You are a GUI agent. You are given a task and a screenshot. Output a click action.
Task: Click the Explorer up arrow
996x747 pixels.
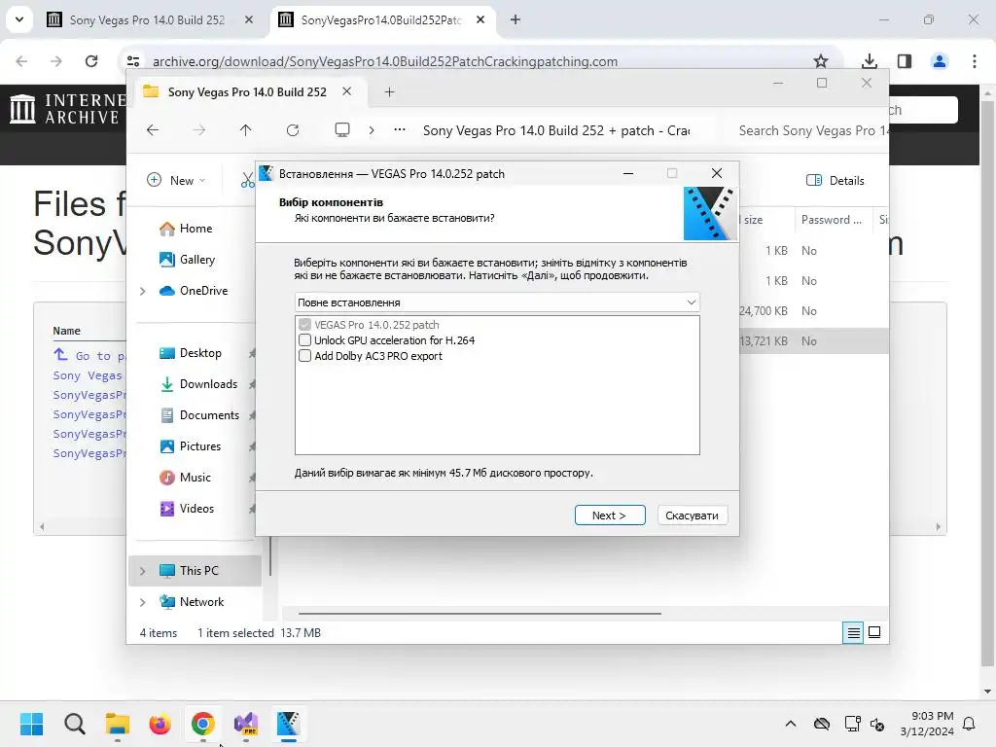point(245,130)
